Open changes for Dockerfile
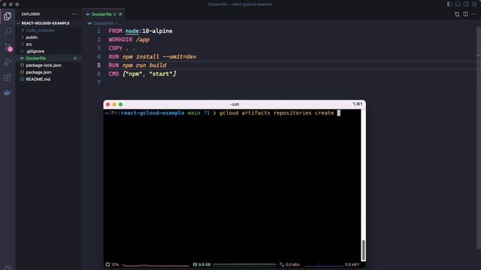 click(x=457, y=14)
